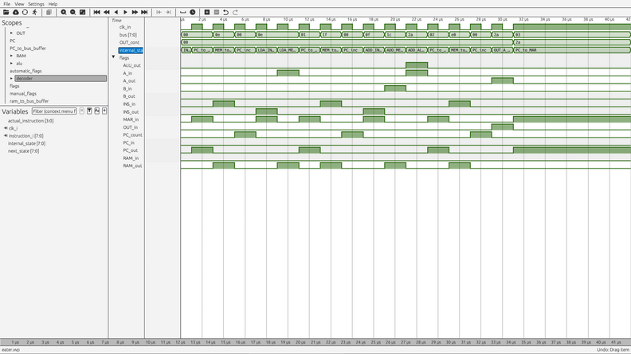Image resolution: width=631 pixels, height=354 pixels.
Task: Click the redo arrow icon
Action: tap(235, 12)
